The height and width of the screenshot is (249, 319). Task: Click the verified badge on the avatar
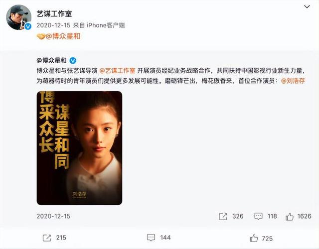[28, 26]
